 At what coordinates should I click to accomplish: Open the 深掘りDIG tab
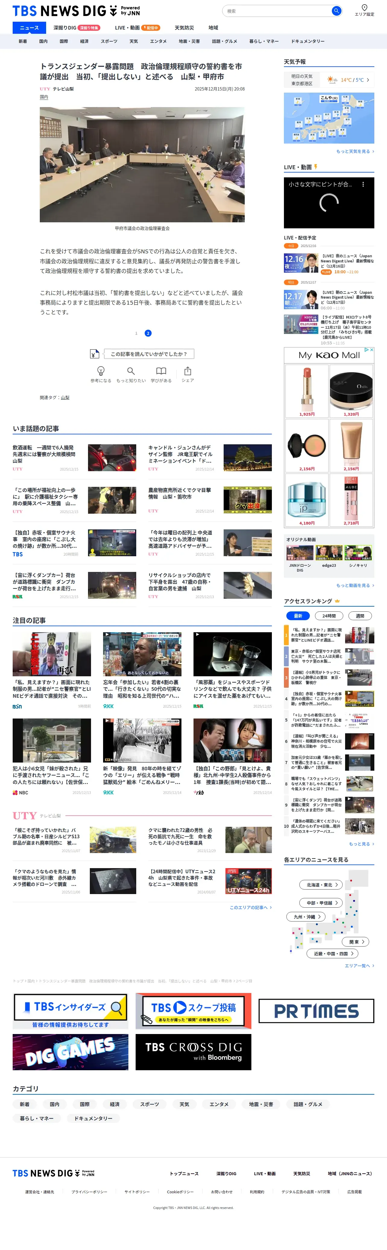(76, 28)
